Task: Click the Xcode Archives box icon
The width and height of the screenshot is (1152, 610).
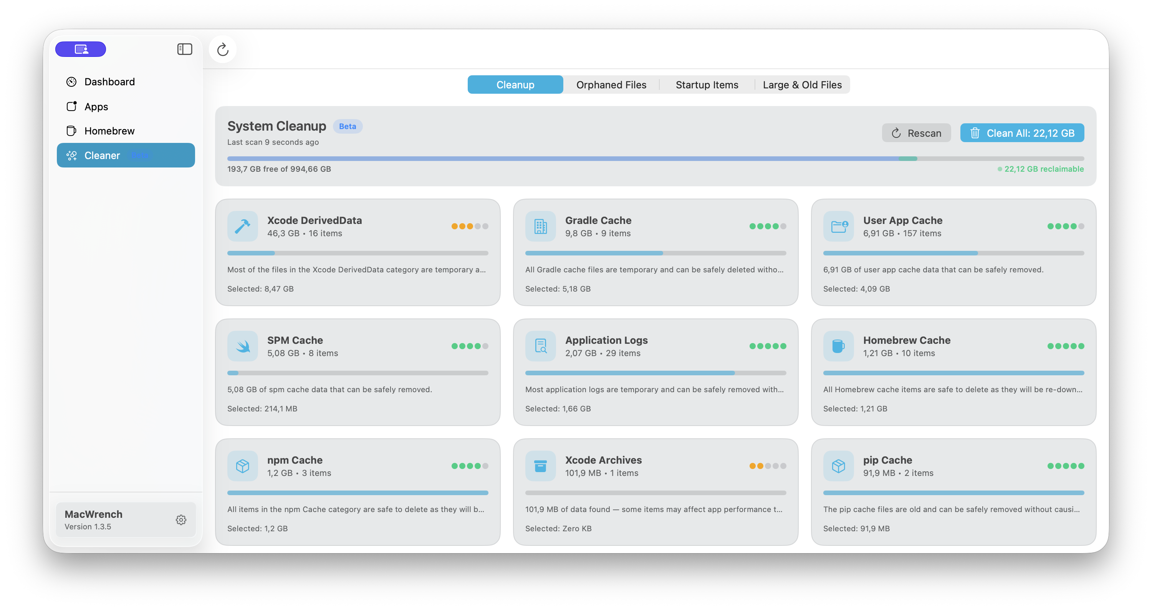Action: coord(540,466)
